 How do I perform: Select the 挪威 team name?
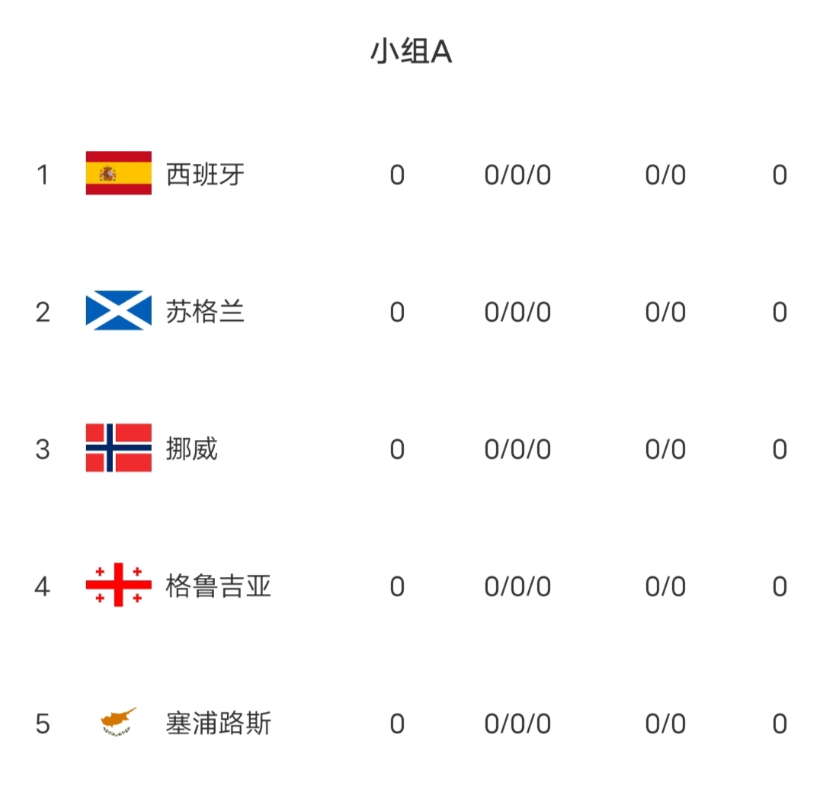click(x=192, y=449)
